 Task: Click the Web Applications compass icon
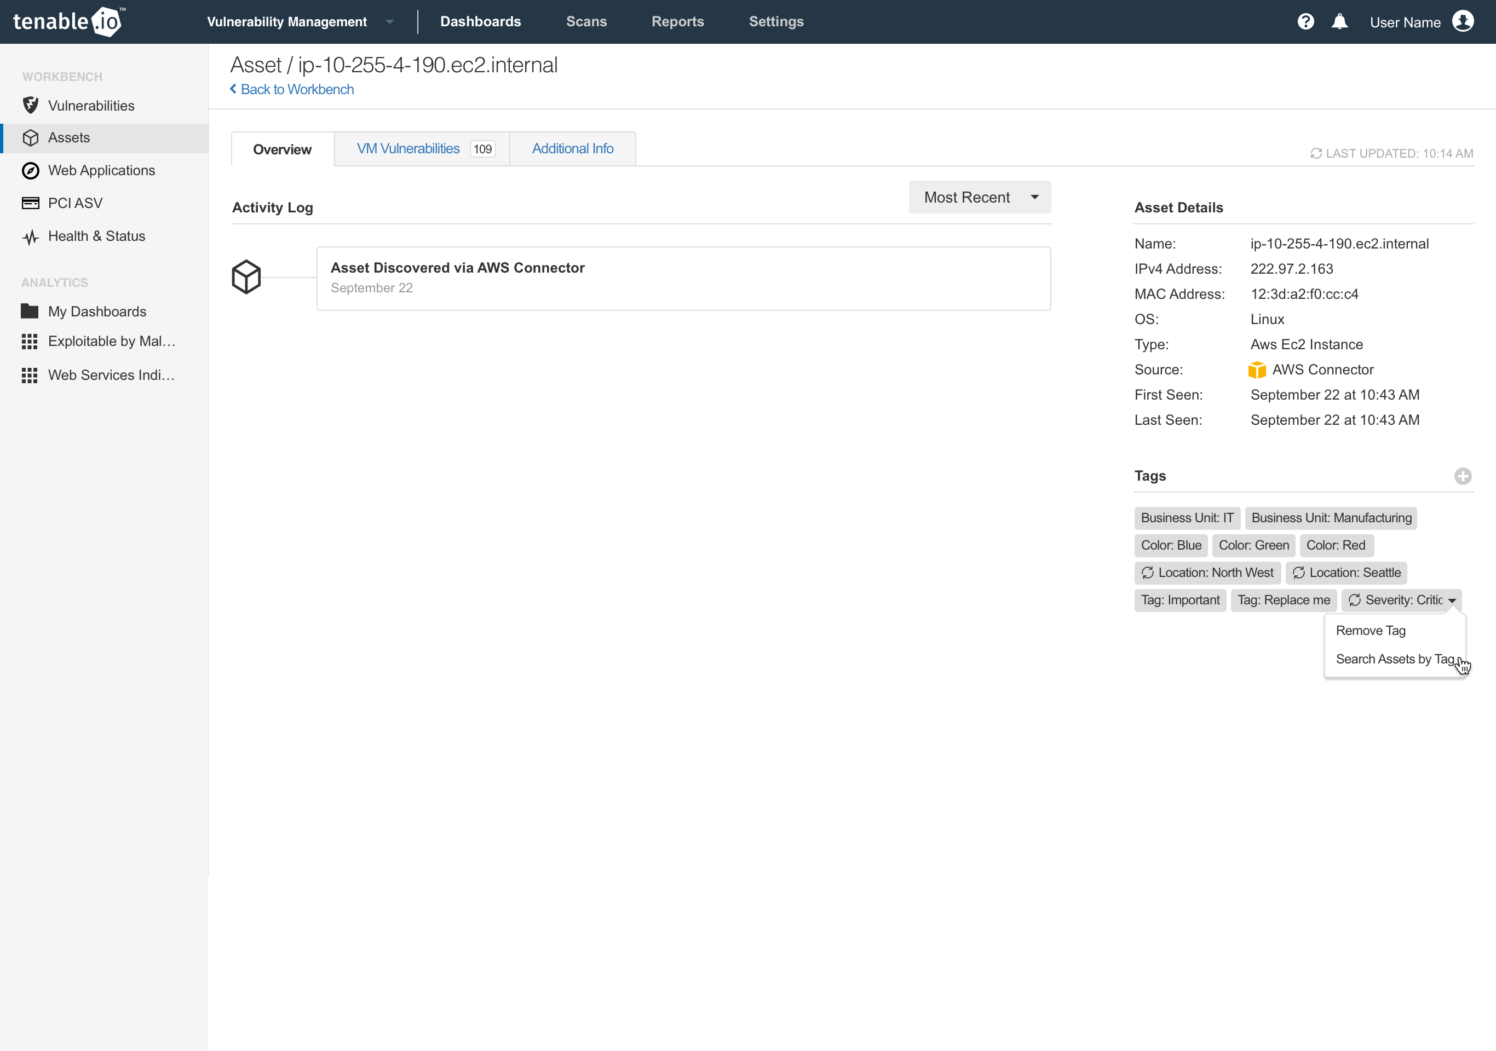[x=31, y=171]
